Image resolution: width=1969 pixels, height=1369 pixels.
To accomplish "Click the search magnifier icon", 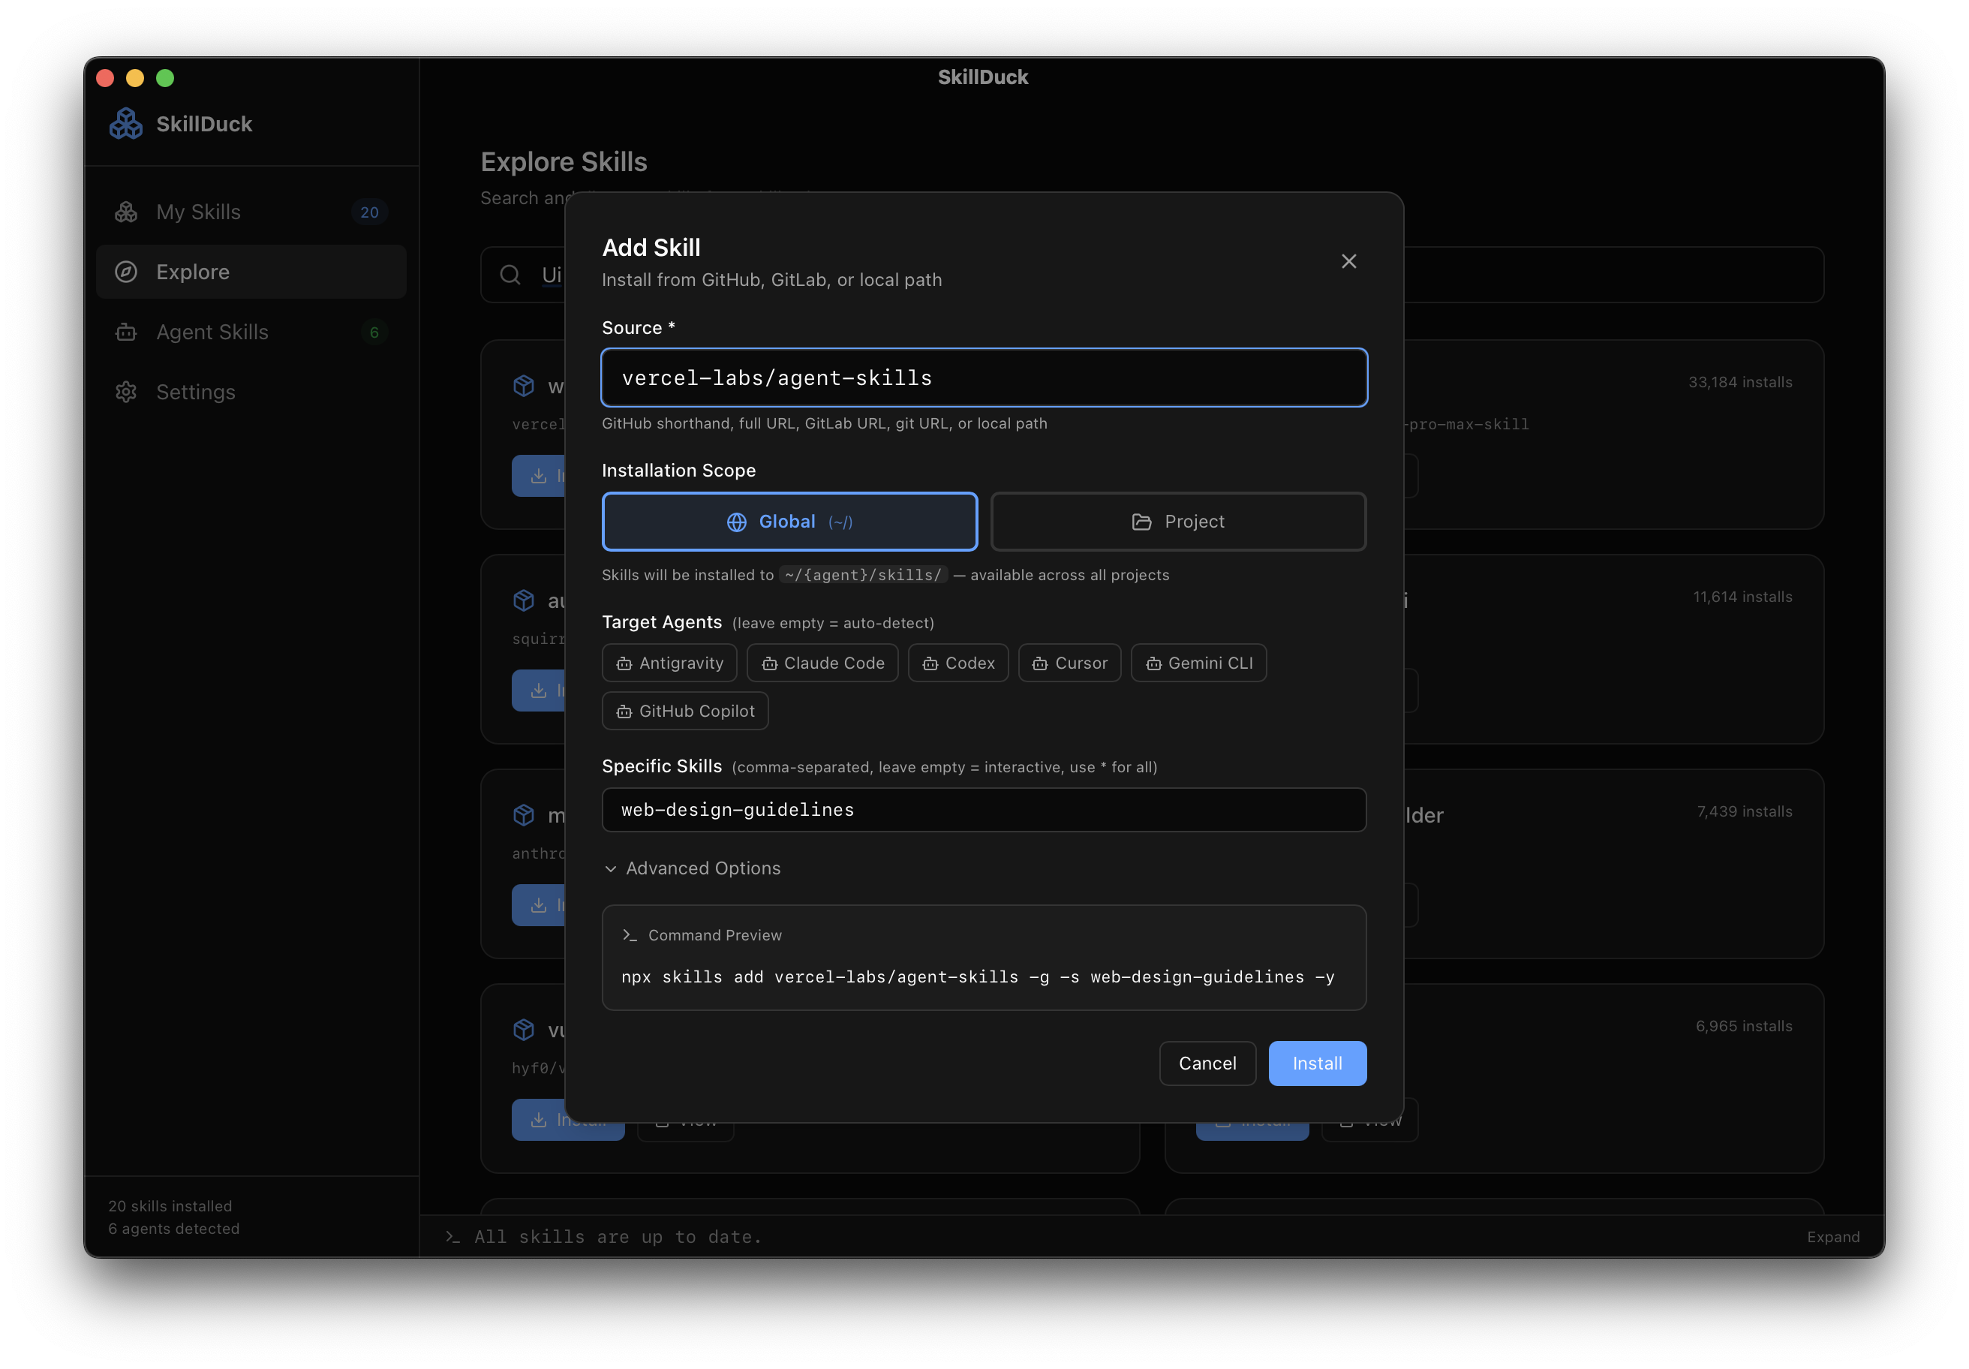I will [510, 275].
